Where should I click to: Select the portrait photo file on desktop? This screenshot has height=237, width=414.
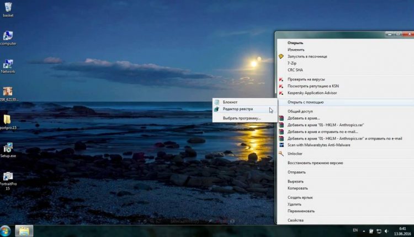tap(8, 94)
